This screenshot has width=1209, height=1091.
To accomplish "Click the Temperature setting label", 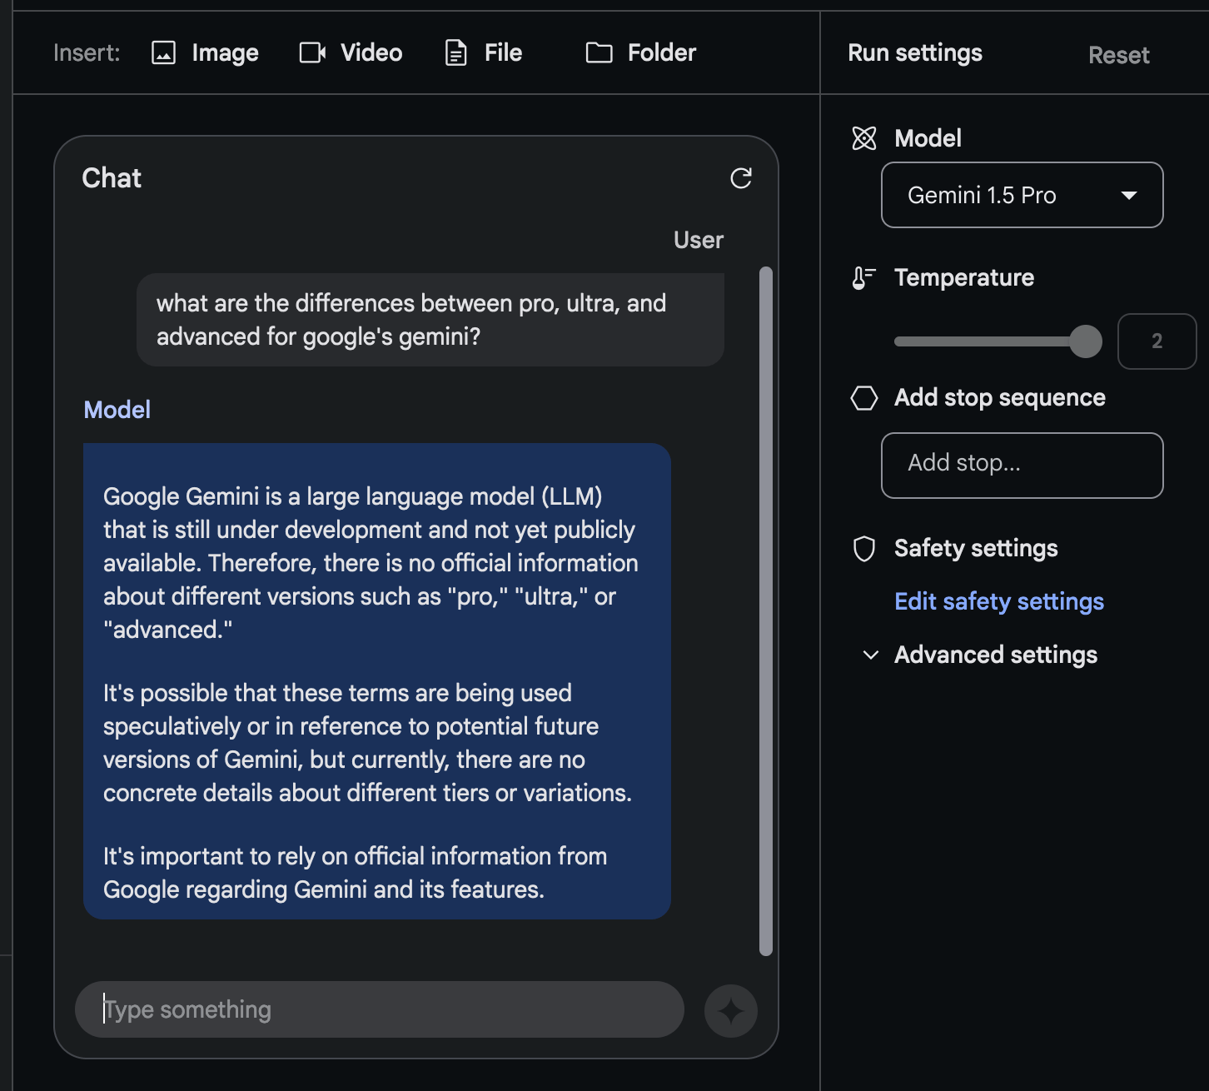I will pyautogui.click(x=964, y=278).
